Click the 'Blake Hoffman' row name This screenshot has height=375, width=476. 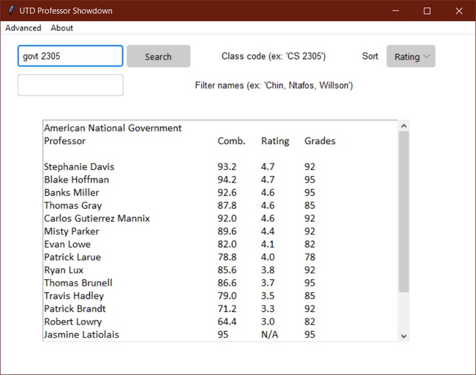(76, 179)
